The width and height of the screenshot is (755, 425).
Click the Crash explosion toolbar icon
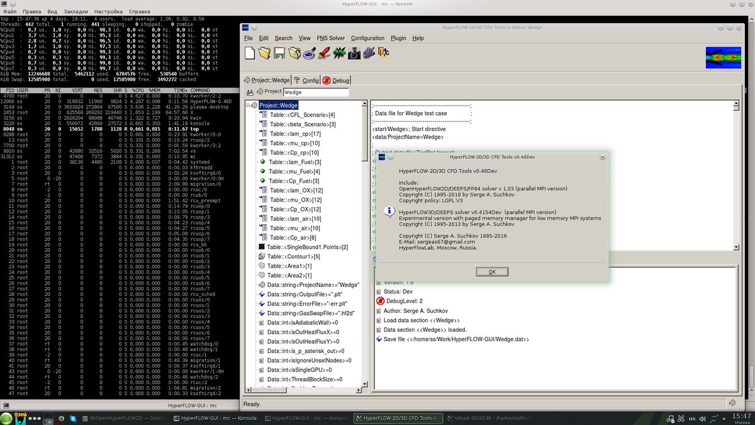click(x=339, y=53)
